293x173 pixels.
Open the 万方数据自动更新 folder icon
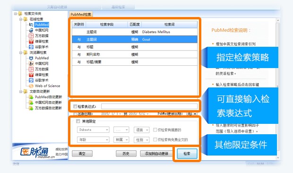[31, 108]
